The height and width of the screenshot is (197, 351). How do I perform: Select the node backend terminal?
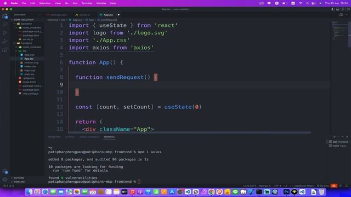[338, 146]
